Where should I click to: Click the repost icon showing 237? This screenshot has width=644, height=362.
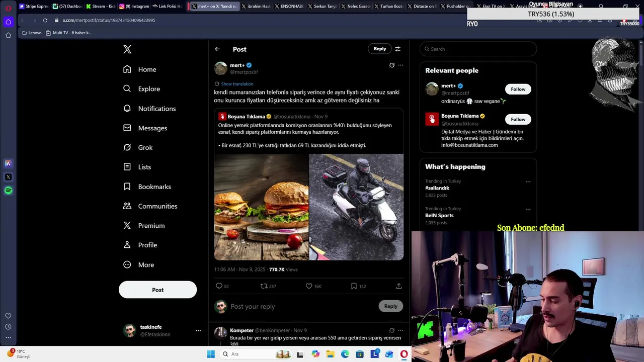(264, 286)
